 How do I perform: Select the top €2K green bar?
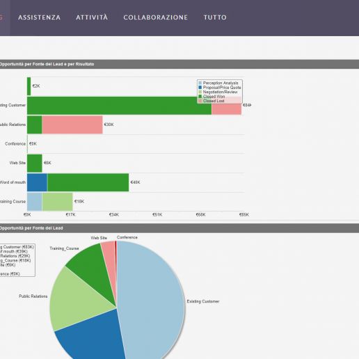pyautogui.click(x=29, y=86)
